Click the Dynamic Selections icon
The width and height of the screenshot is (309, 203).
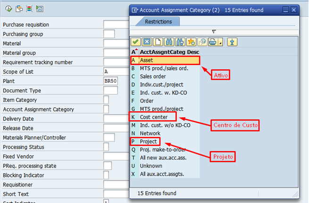click(29, 8)
